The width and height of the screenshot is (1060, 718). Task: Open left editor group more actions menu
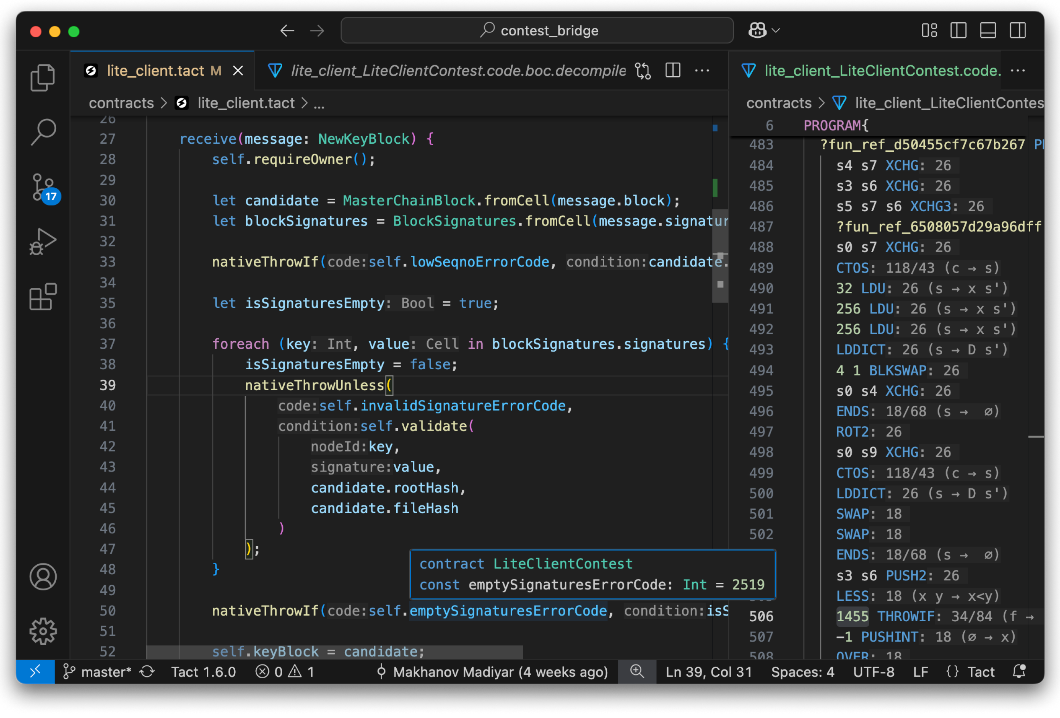coord(702,71)
